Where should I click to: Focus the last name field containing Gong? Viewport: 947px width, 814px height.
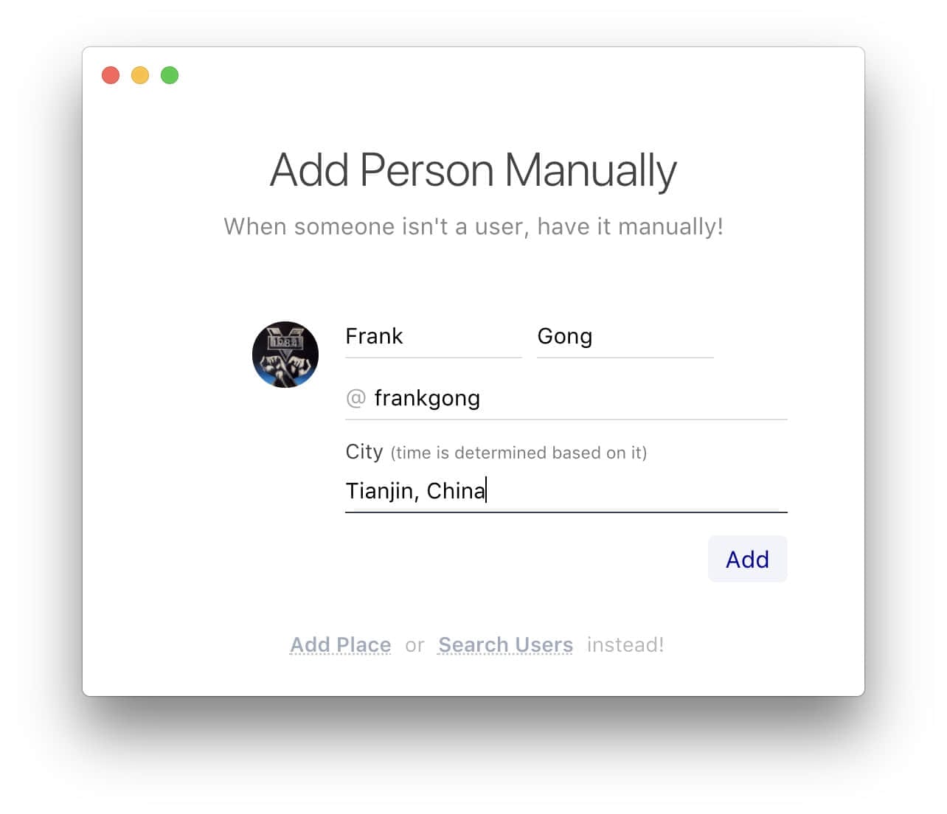pyautogui.click(x=625, y=337)
